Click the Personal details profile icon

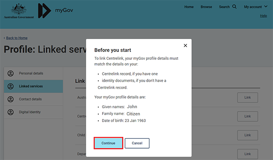coord(10,73)
